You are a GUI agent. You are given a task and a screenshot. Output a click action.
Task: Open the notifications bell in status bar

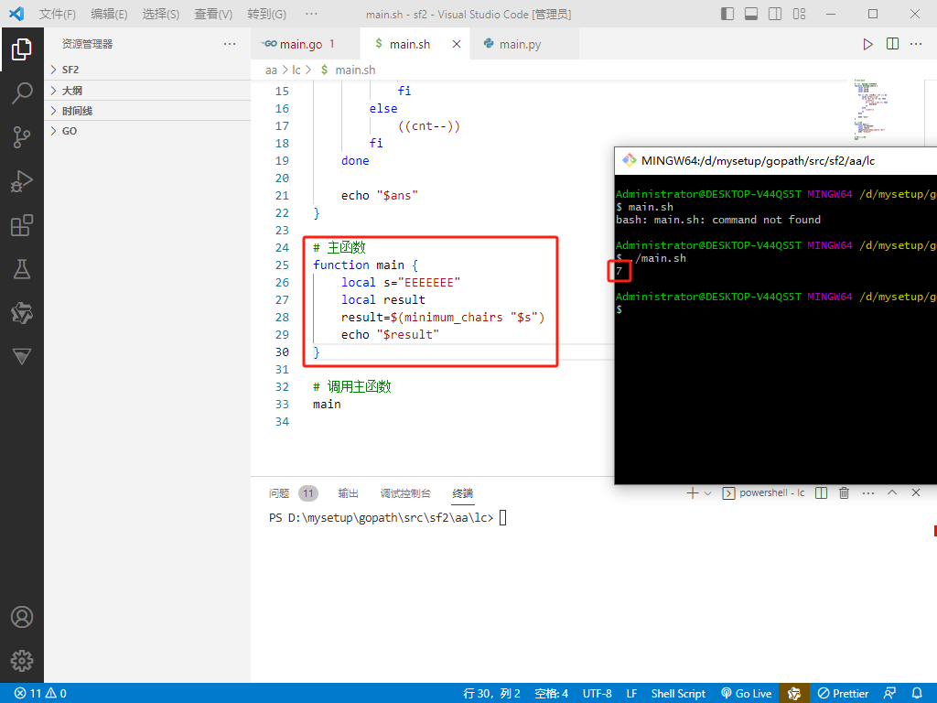click(917, 694)
